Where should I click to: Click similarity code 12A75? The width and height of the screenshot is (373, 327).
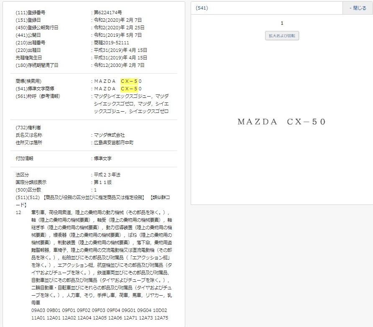(161, 318)
